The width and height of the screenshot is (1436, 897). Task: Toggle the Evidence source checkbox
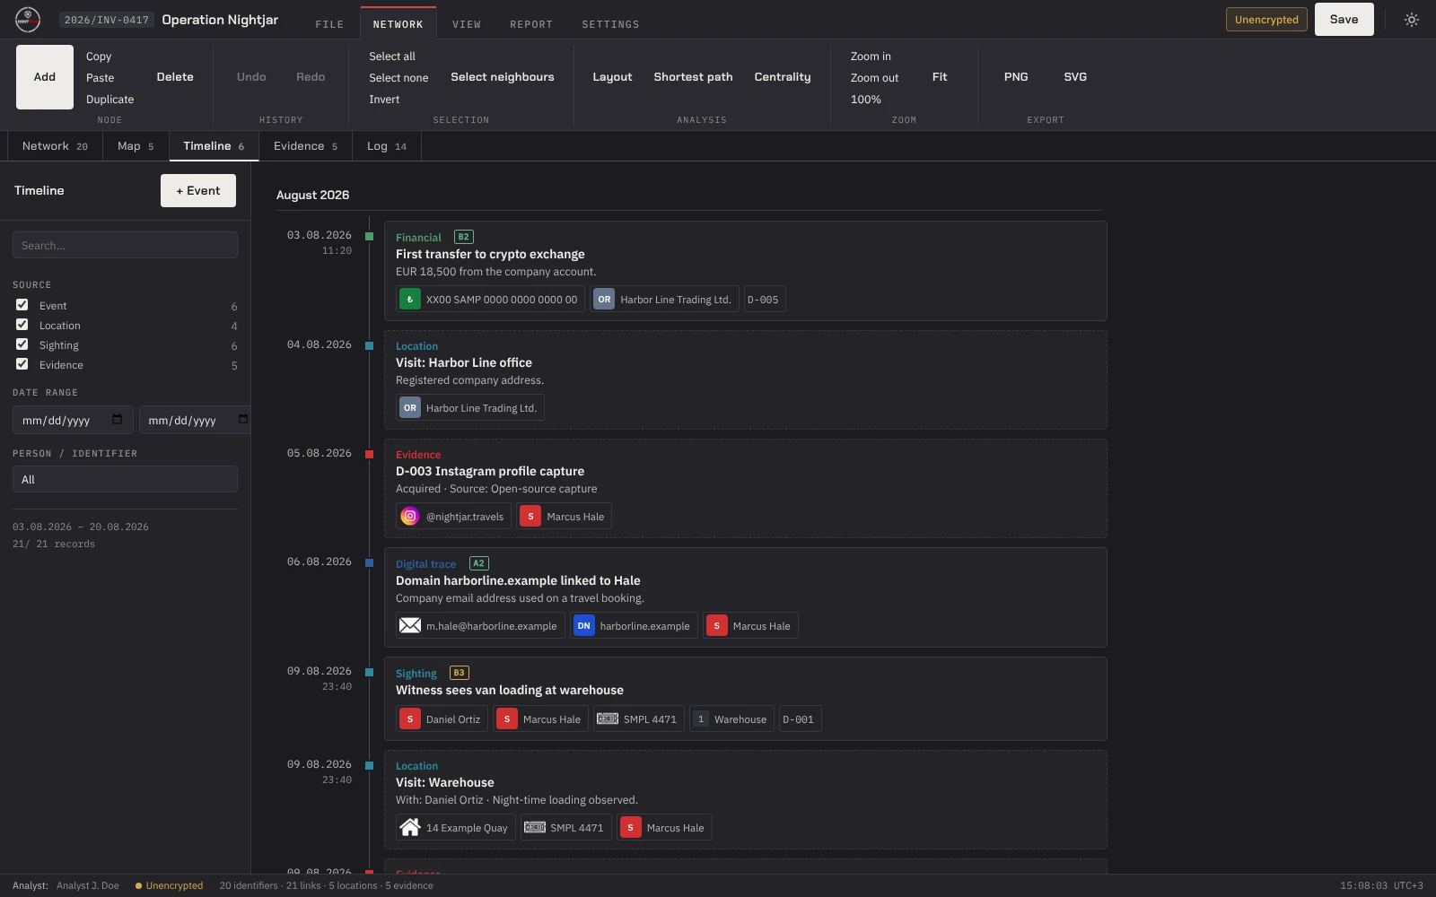(22, 364)
